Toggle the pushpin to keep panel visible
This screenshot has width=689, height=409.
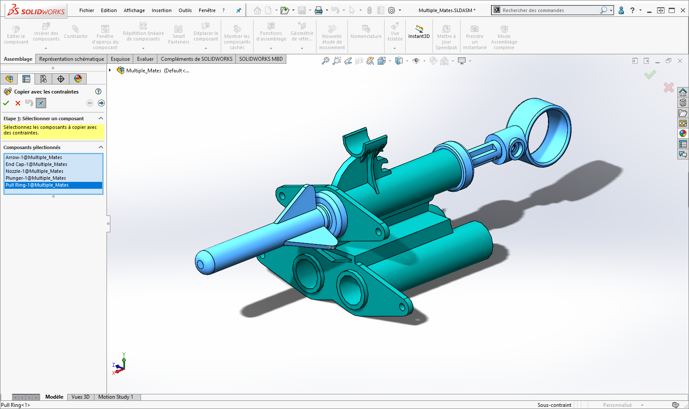click(41, 103)
